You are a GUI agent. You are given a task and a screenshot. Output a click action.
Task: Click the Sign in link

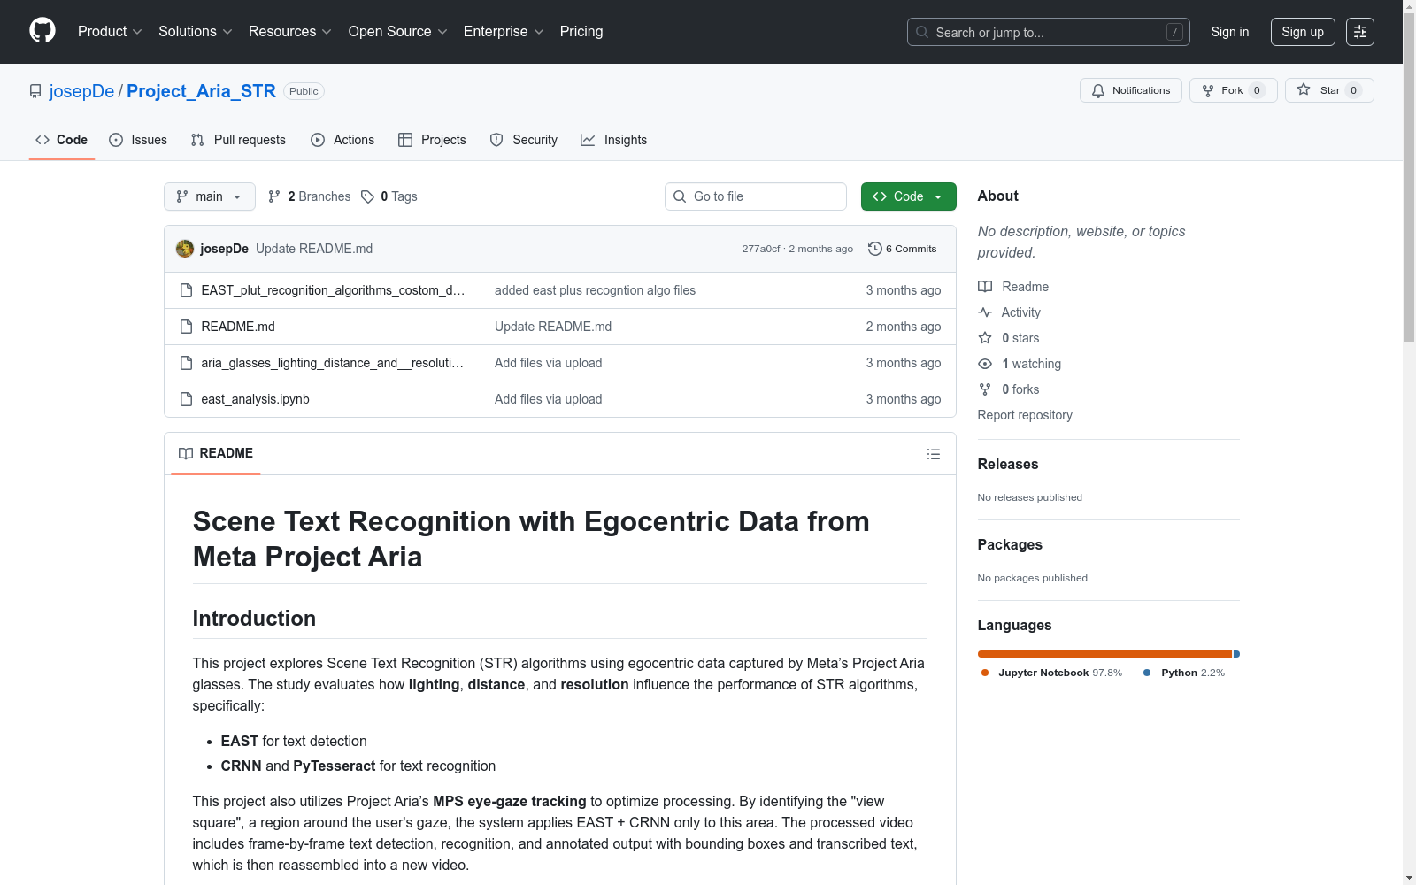click(x=1230, y=32)
